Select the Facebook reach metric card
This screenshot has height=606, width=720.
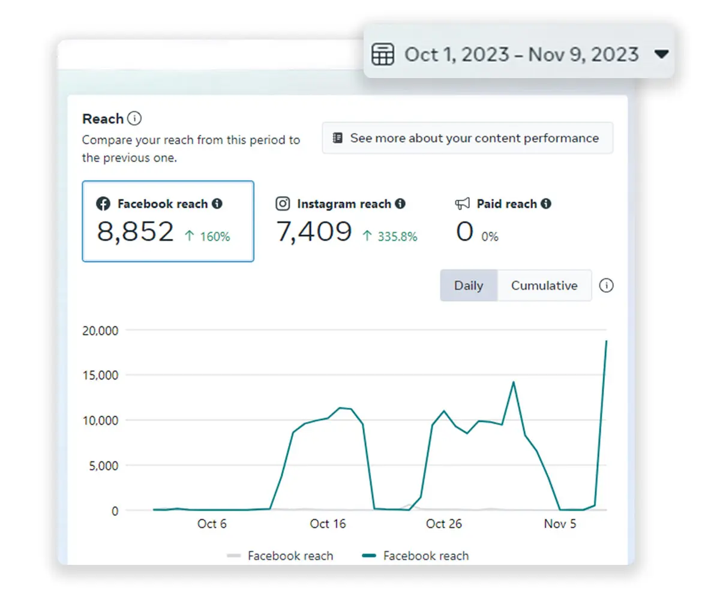point(168,221)
